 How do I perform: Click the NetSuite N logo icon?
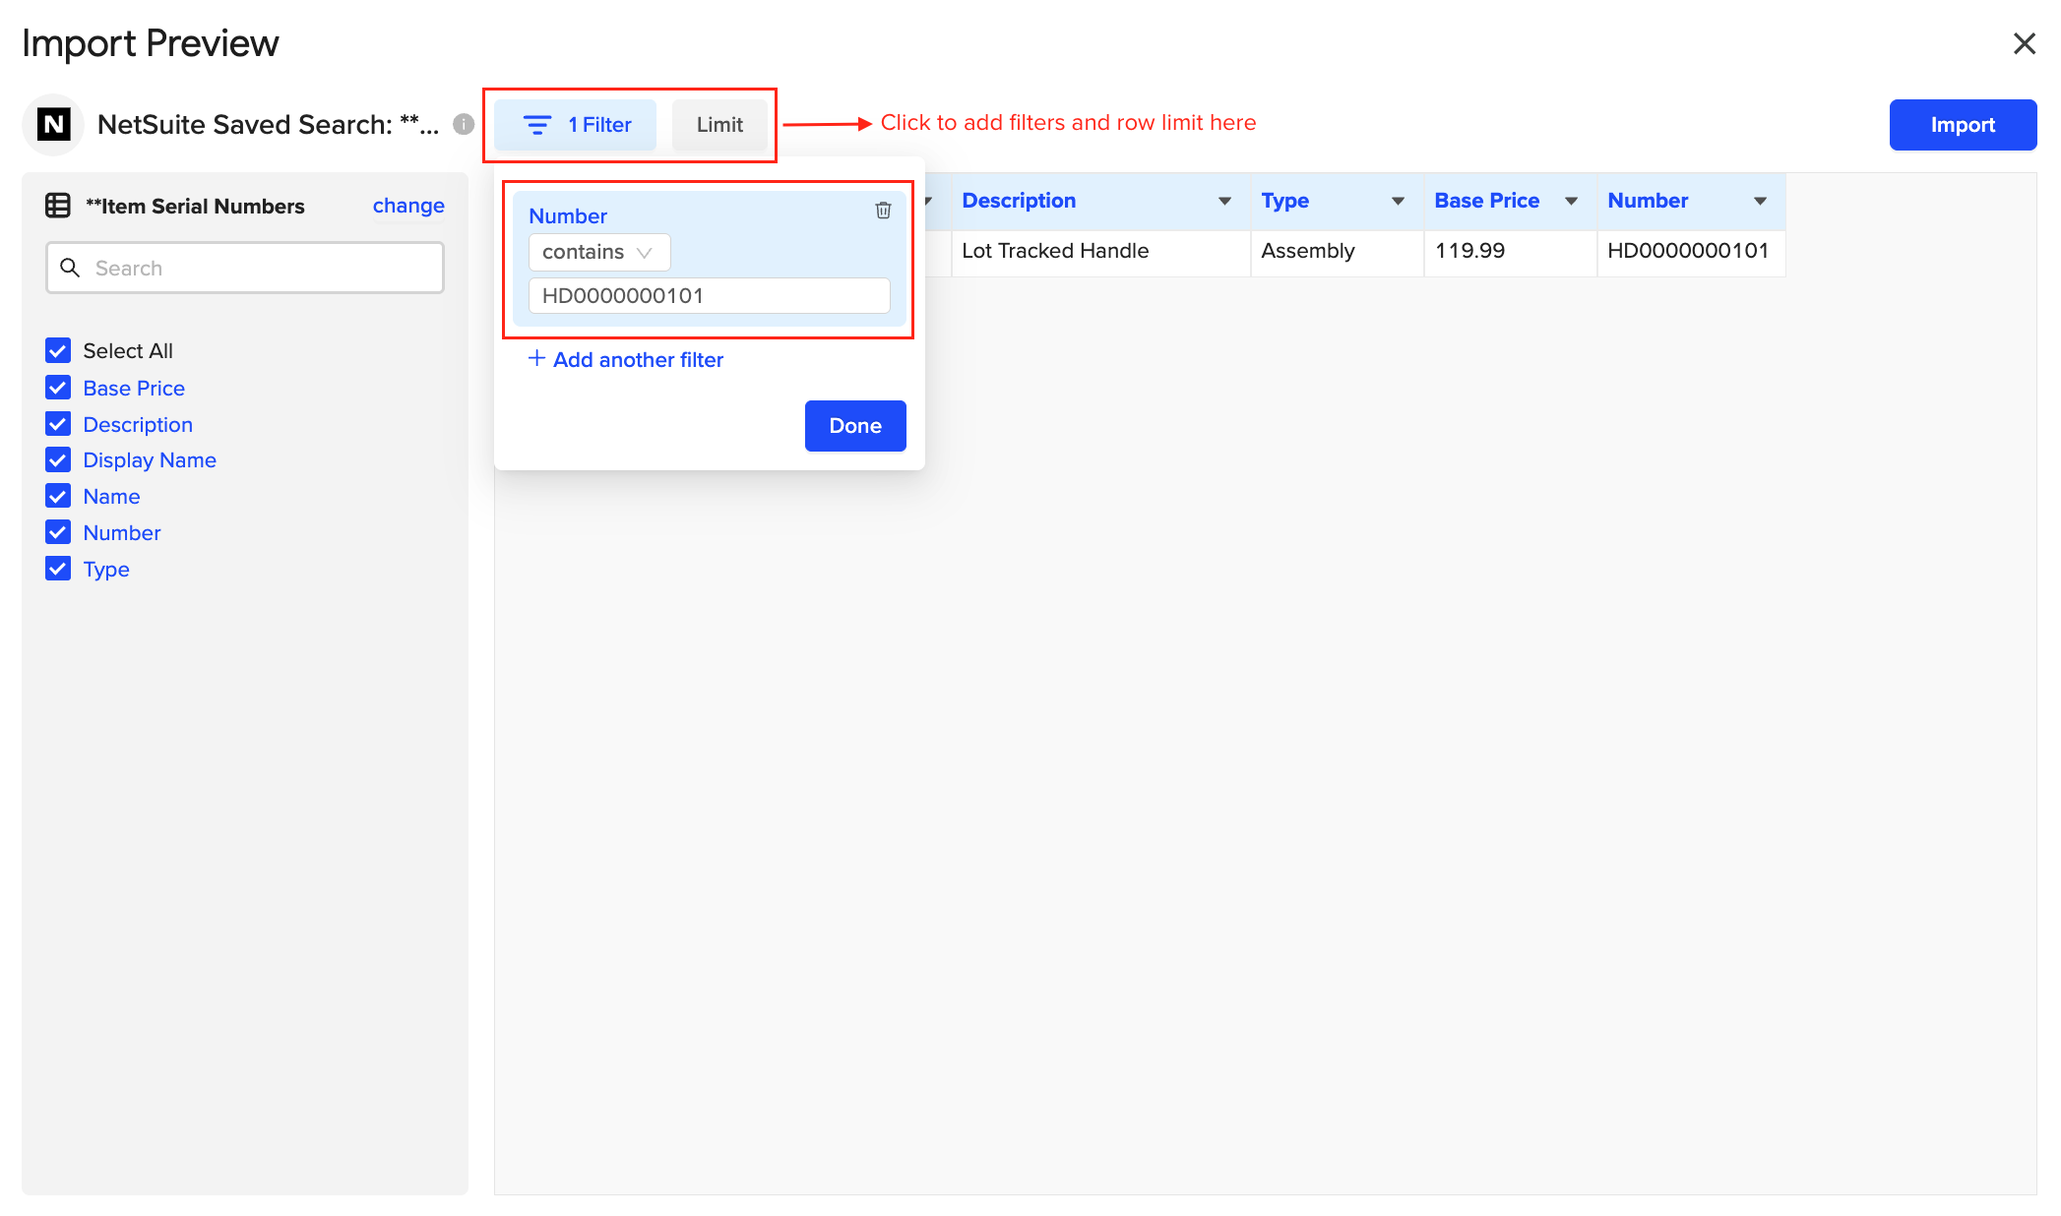(54, 124)
